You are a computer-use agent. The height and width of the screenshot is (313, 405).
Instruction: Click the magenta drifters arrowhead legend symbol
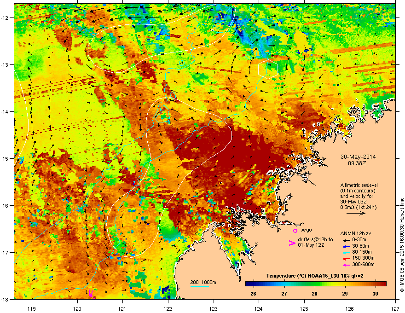tap(292, 243)
